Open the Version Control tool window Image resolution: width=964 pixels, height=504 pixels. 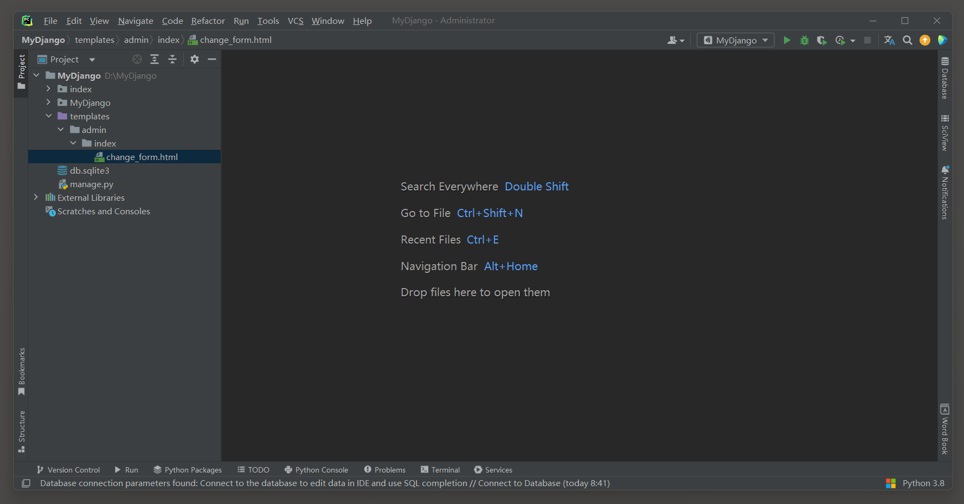pos(68,470)
